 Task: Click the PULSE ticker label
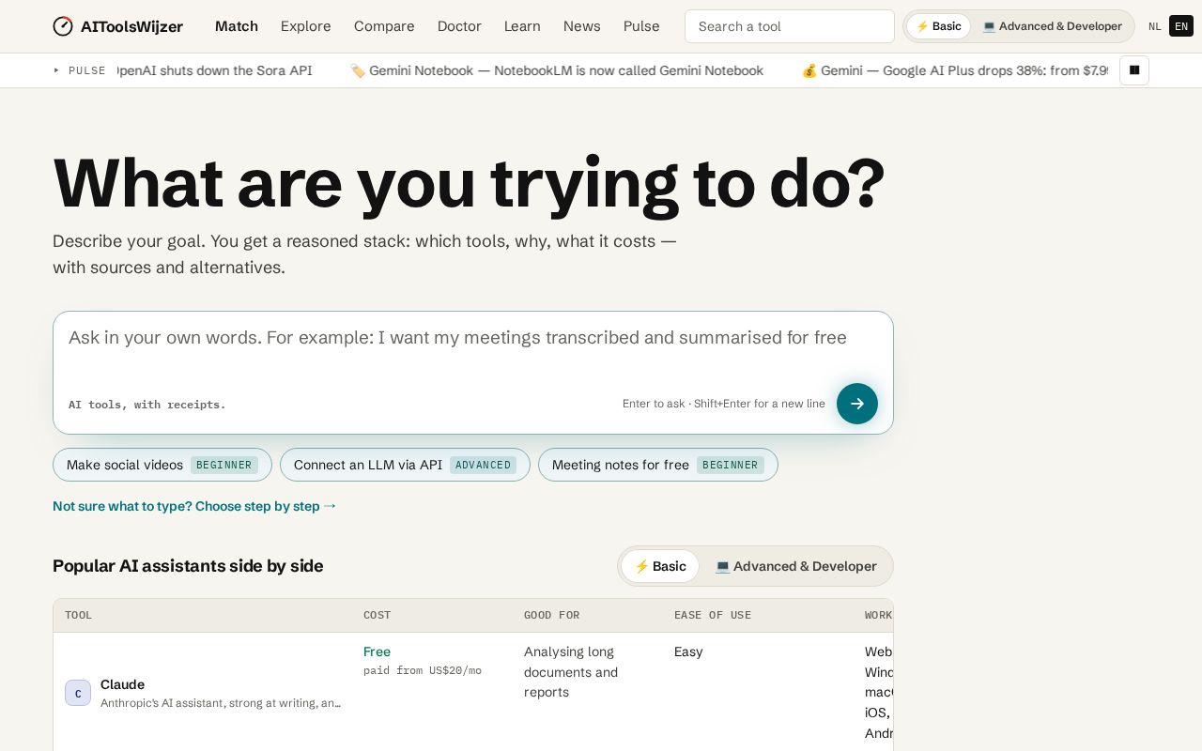(x=80, y=70)
